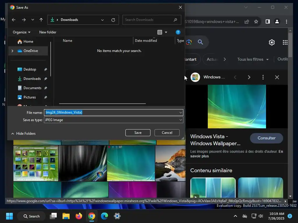Open Outils search tools
Viewport: 298px width, 223px height.
(283, 59)
